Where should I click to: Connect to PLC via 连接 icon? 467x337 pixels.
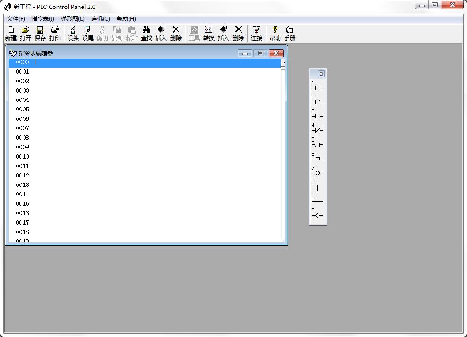click(x=257, y=33)
